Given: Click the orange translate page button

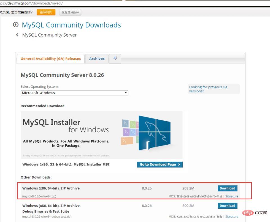Looking at the screenshot, I should [x=46, y=12].
